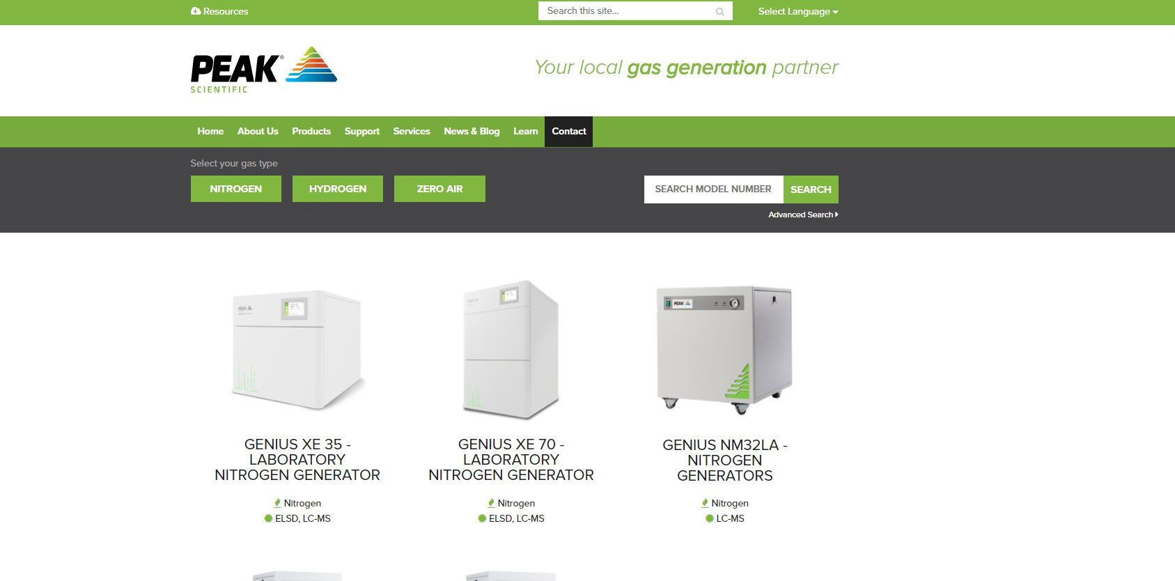This screenshot has width=1175, height=581.
Task: Open the Products menu
Action: [x=311, y=131]
